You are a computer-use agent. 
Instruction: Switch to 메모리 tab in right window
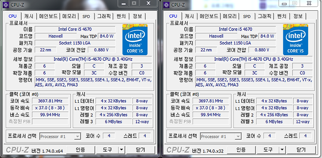(230, 16)
